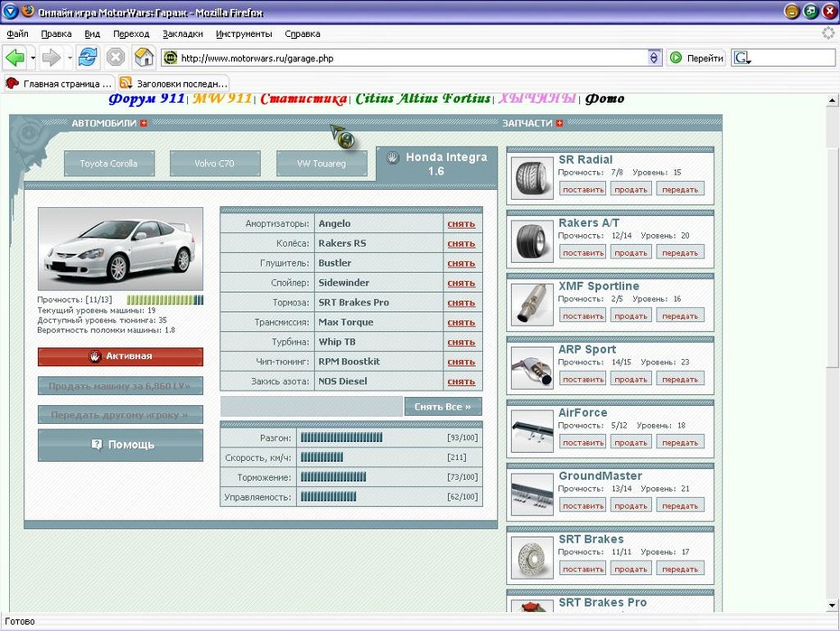Click the gray Forward arrow button
Screen dimensions: 840x631
coord(51,57)
